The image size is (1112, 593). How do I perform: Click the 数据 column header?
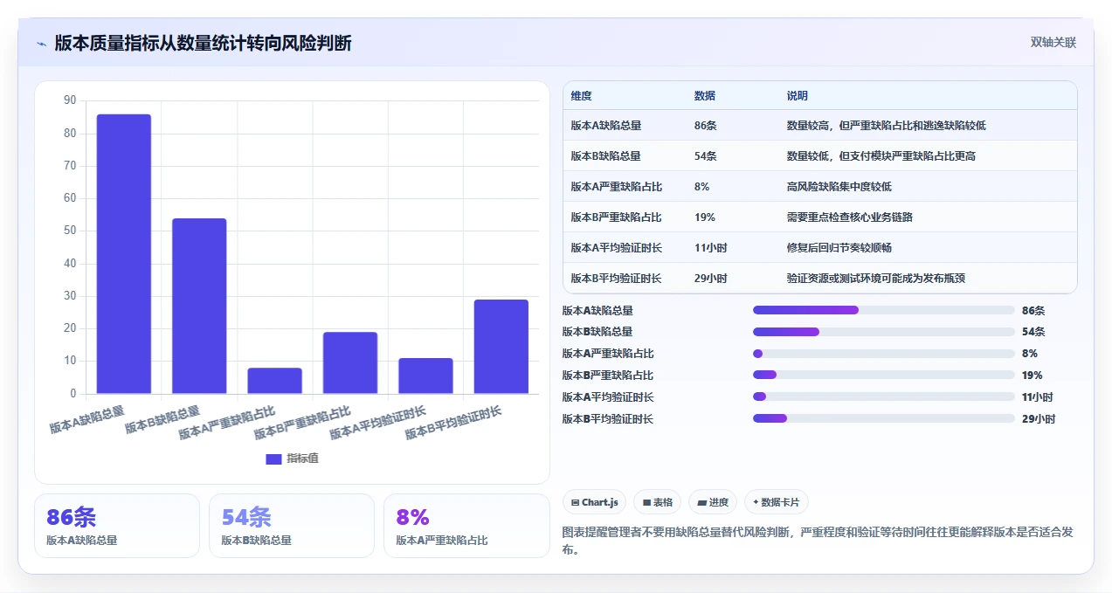tap(705, 96)
